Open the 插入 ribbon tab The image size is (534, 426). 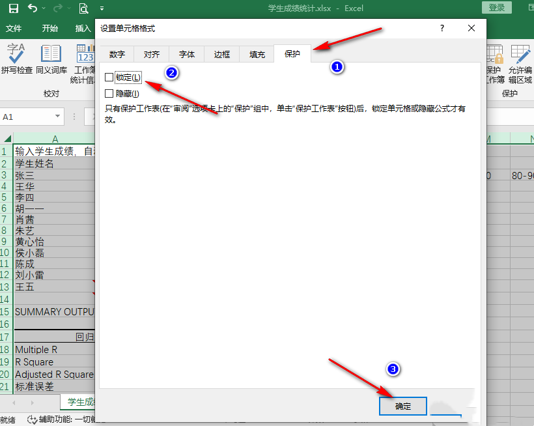(83, 28)
